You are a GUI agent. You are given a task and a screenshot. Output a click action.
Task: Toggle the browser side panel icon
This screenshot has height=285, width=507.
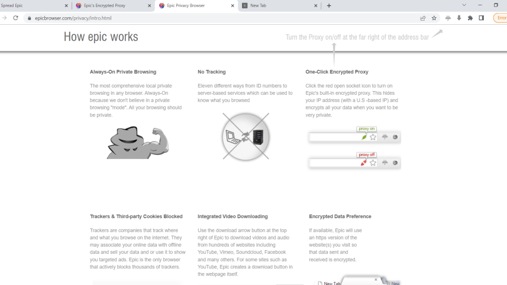pyautogui.click(x=482, y=18)
